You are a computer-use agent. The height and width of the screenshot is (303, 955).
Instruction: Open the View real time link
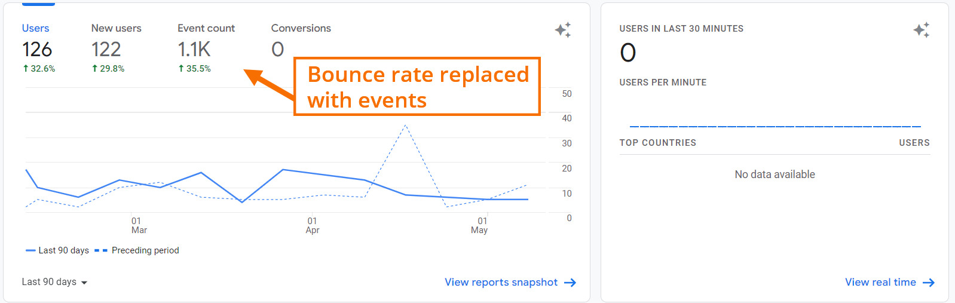click(x=880, y=282)
